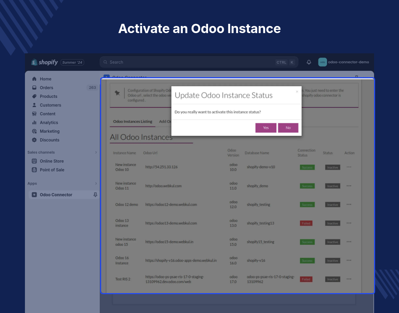This screenshot has width=399, height=313.
Task: Click the pin icon in configuration notice
Action: [117, 93]
